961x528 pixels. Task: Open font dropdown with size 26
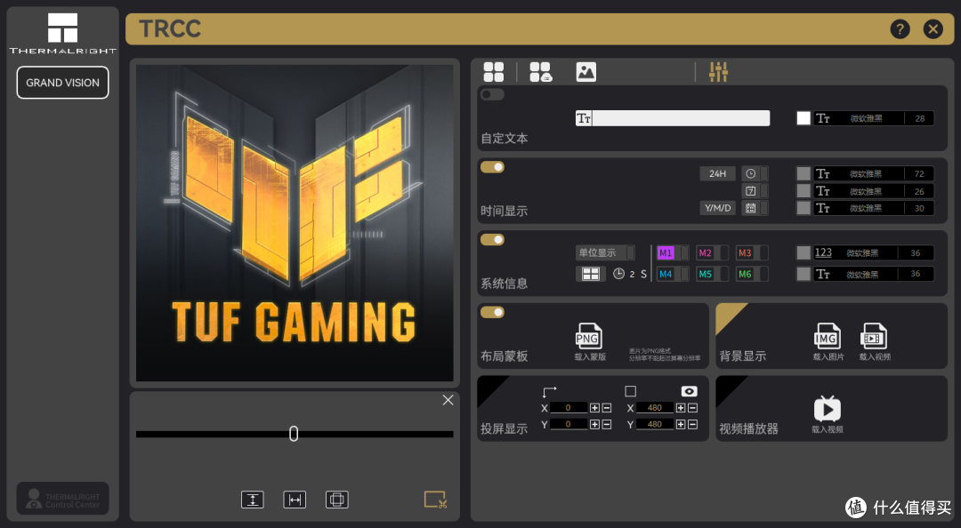pos(874,191)
